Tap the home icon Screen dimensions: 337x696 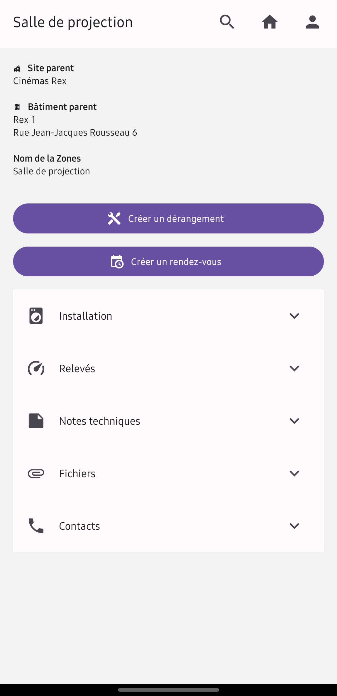coord(270,22)
